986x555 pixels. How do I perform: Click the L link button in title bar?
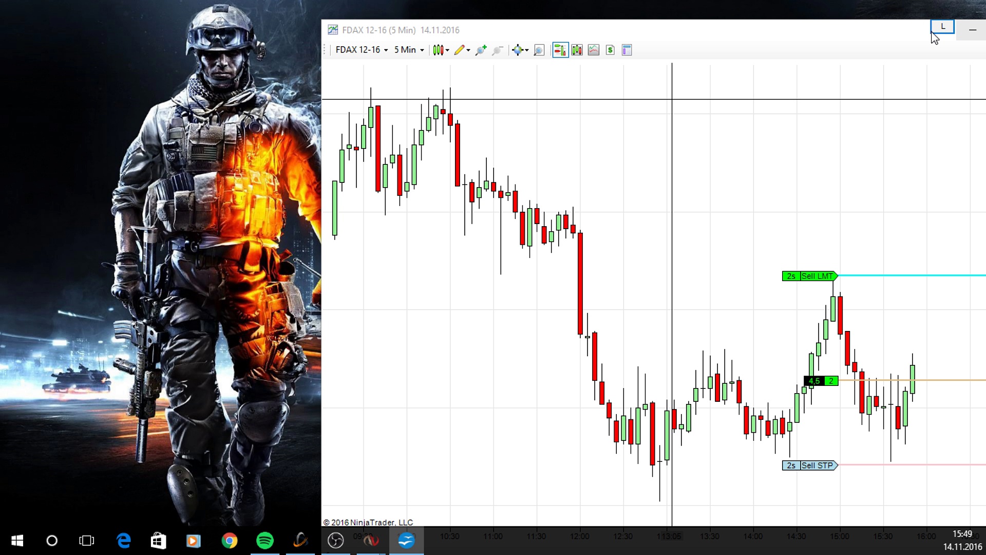click(x=942, y=26)
